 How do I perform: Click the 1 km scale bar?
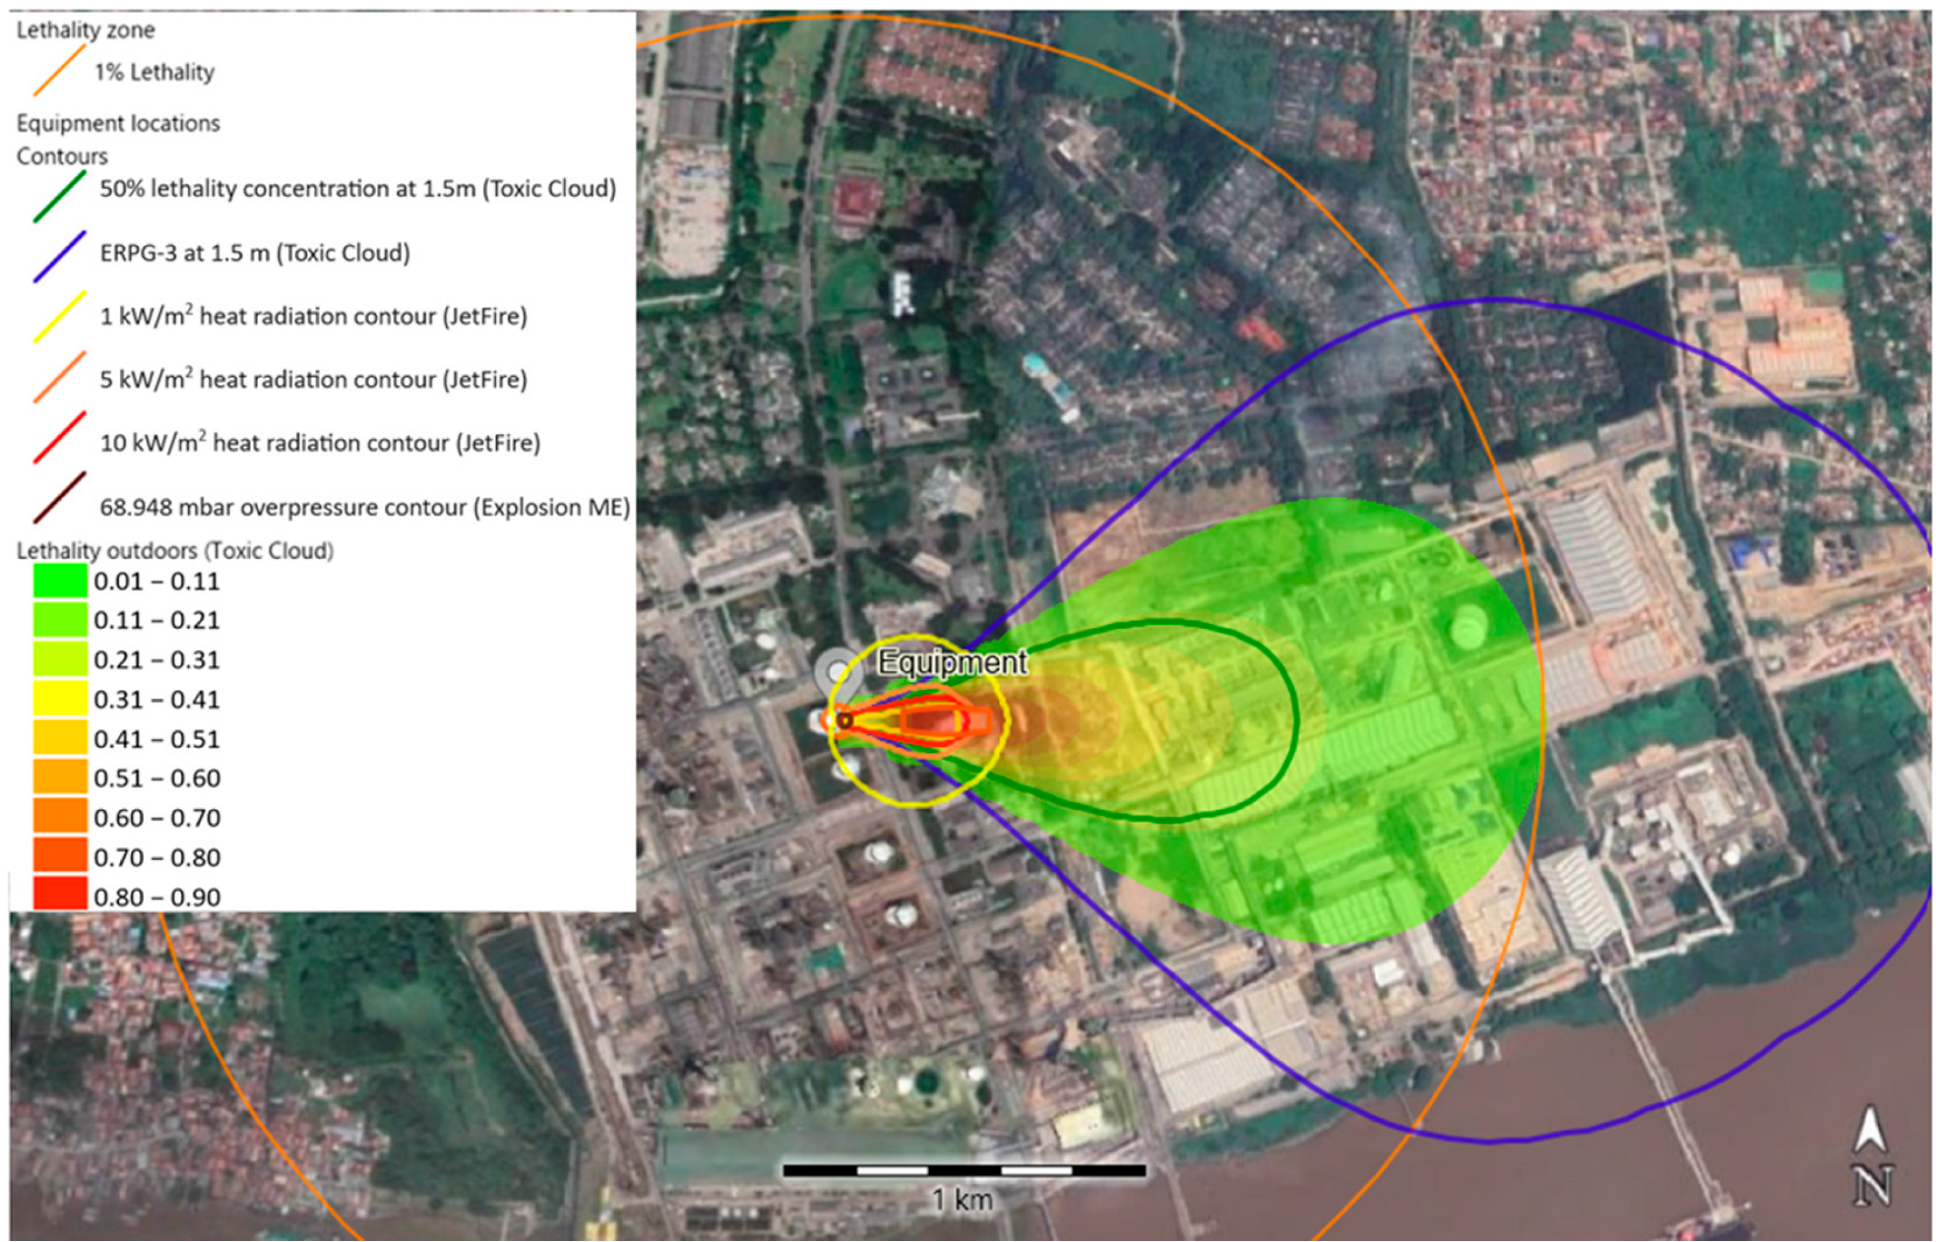(963, 1170)
